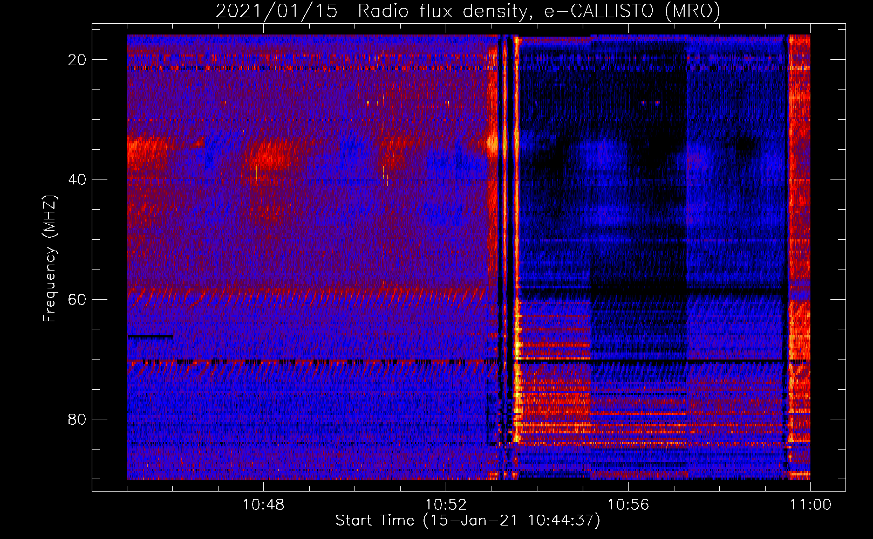Click the '10:56' time tick label
This screenshot has width=873, height=539.
628,505
